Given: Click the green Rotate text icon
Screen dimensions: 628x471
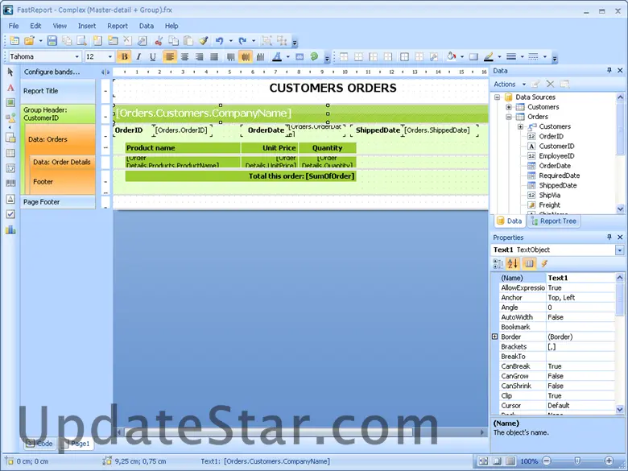Looking at the screenshot, I should pos(314,56).
